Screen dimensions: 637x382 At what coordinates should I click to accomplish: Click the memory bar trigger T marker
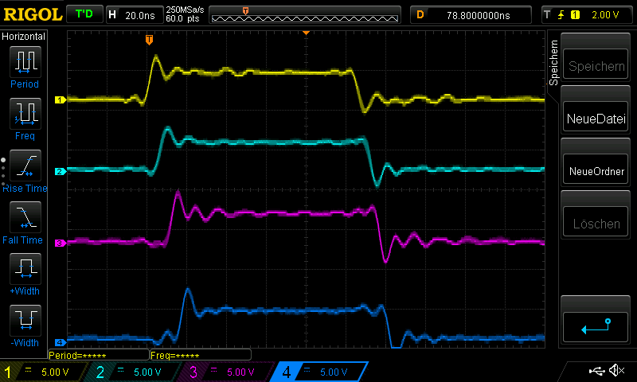(x=245, y=11)
